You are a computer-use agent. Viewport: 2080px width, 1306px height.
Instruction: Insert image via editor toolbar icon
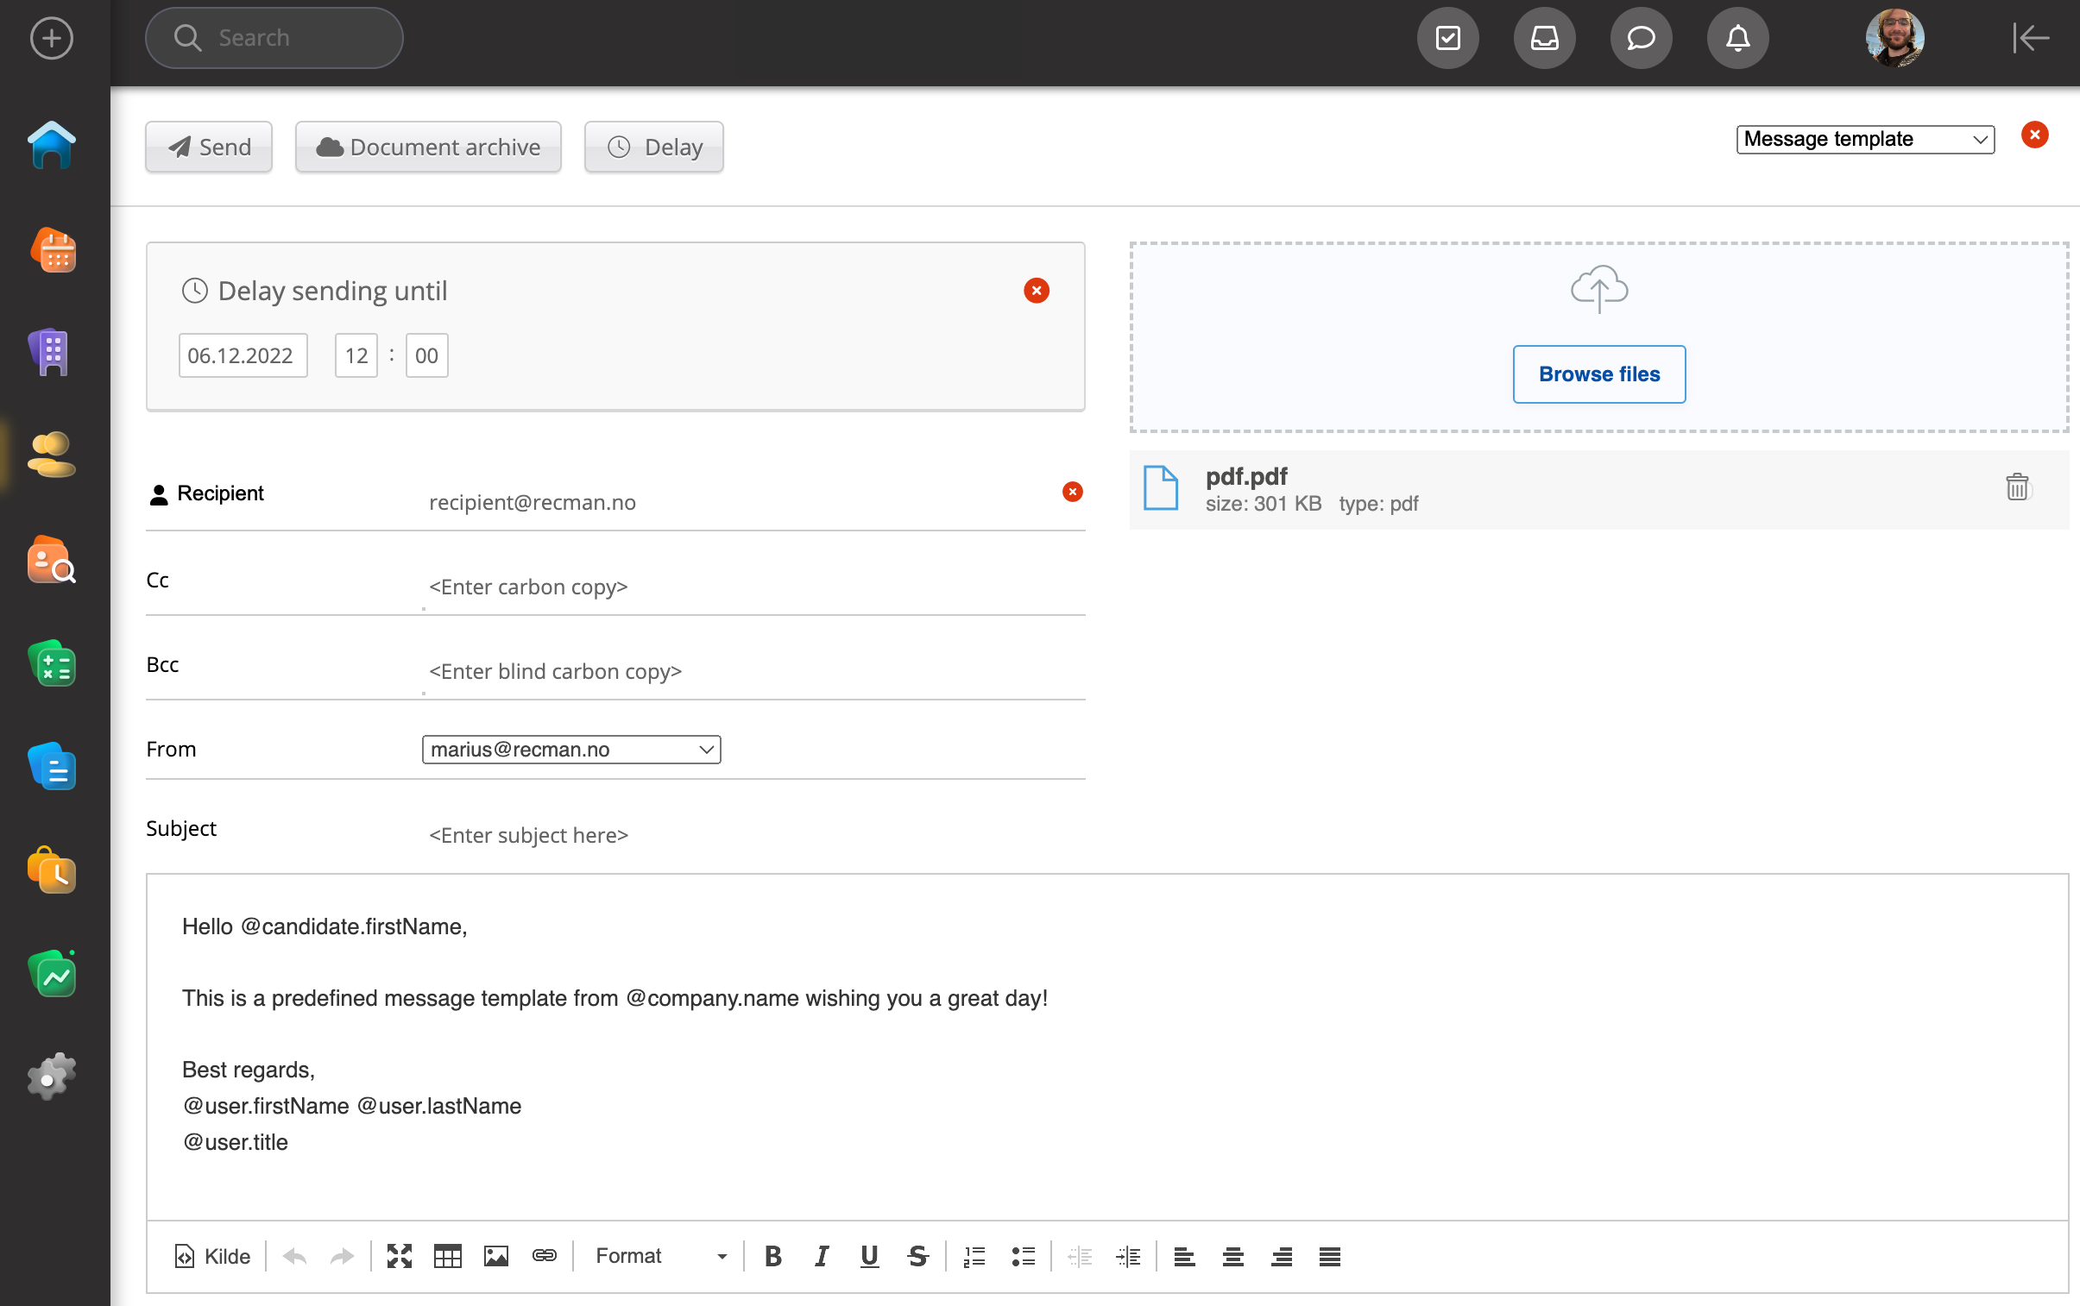[x=495, y=1256]
